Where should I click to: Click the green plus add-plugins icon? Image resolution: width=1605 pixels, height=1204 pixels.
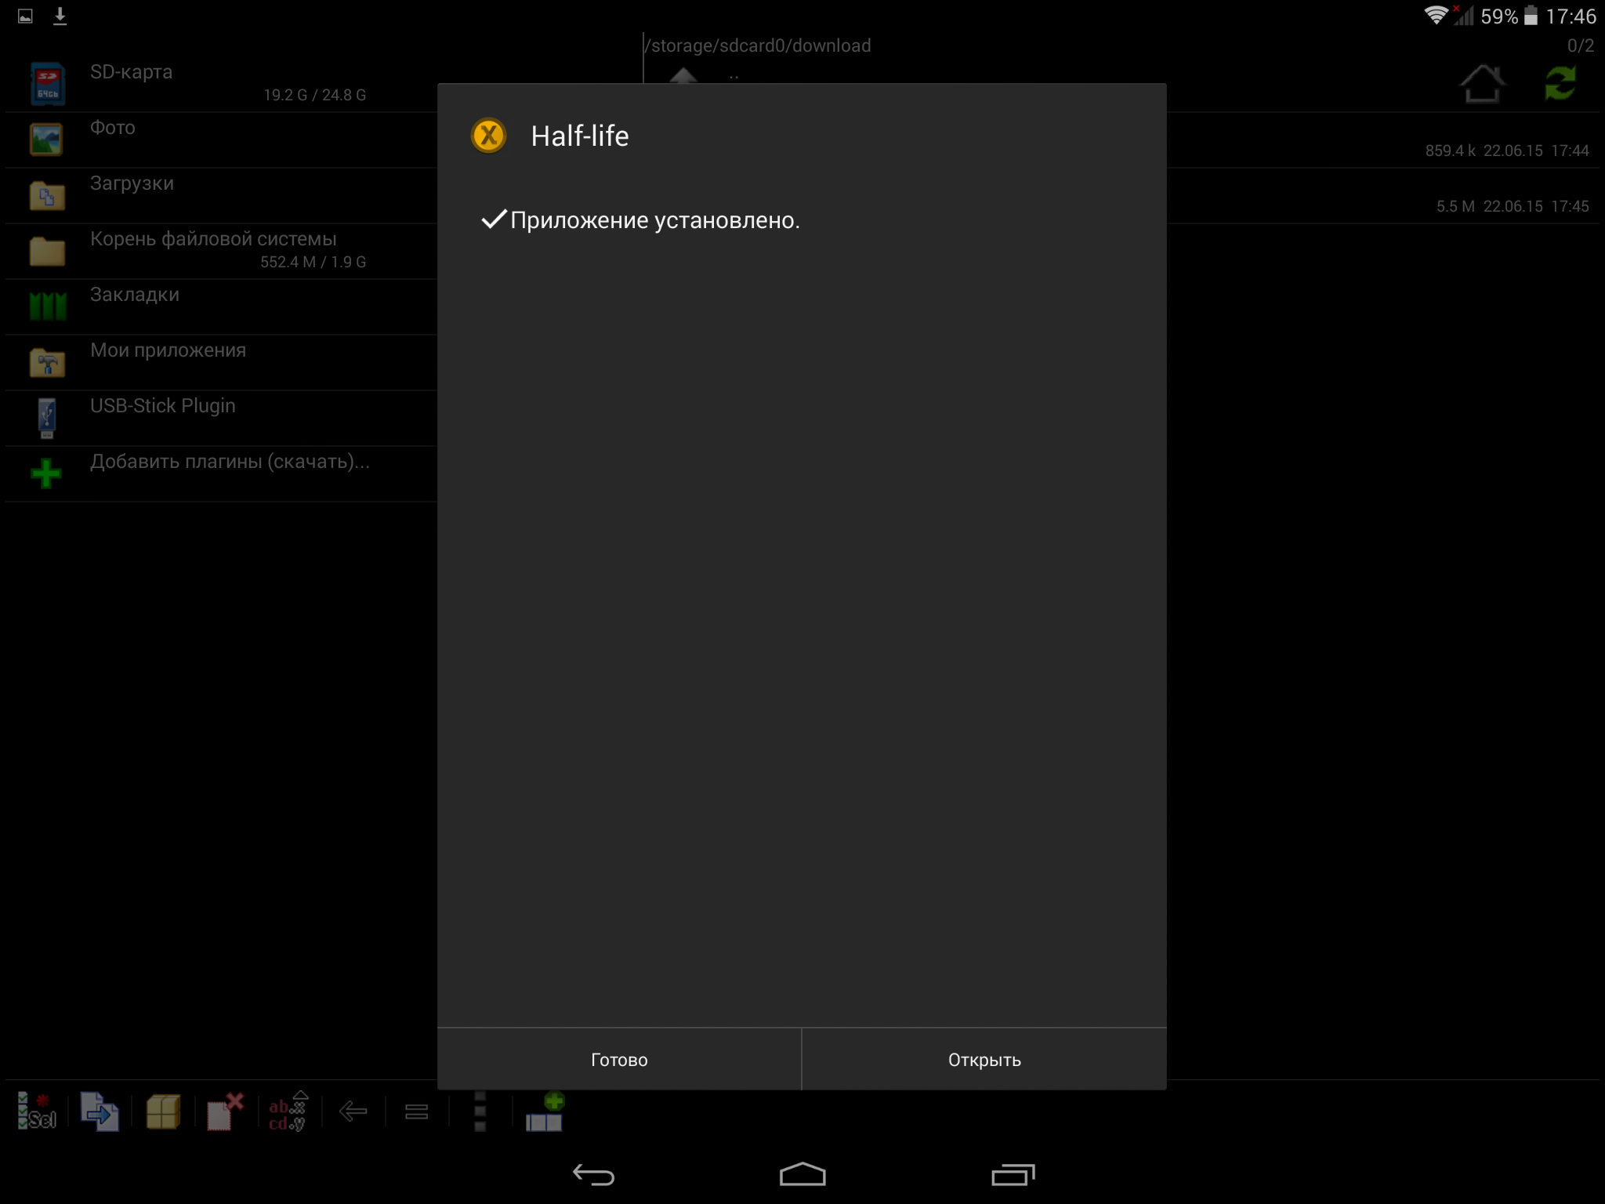pos(46,473)
